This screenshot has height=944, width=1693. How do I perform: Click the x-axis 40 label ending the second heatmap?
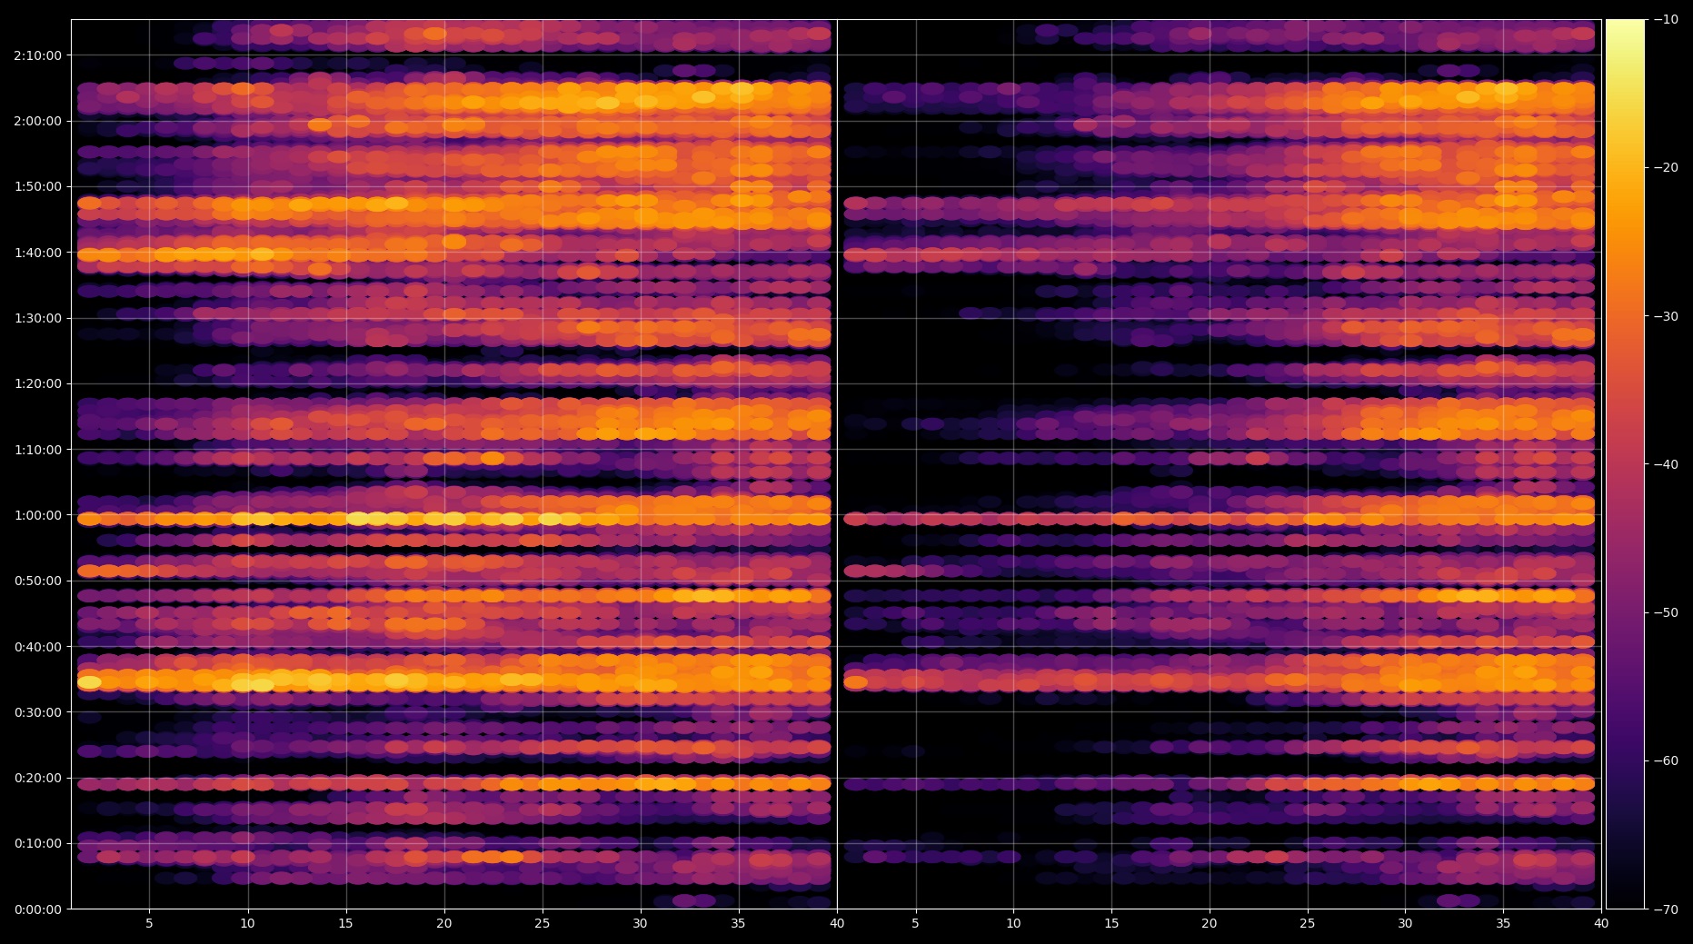coord(1601,924)
